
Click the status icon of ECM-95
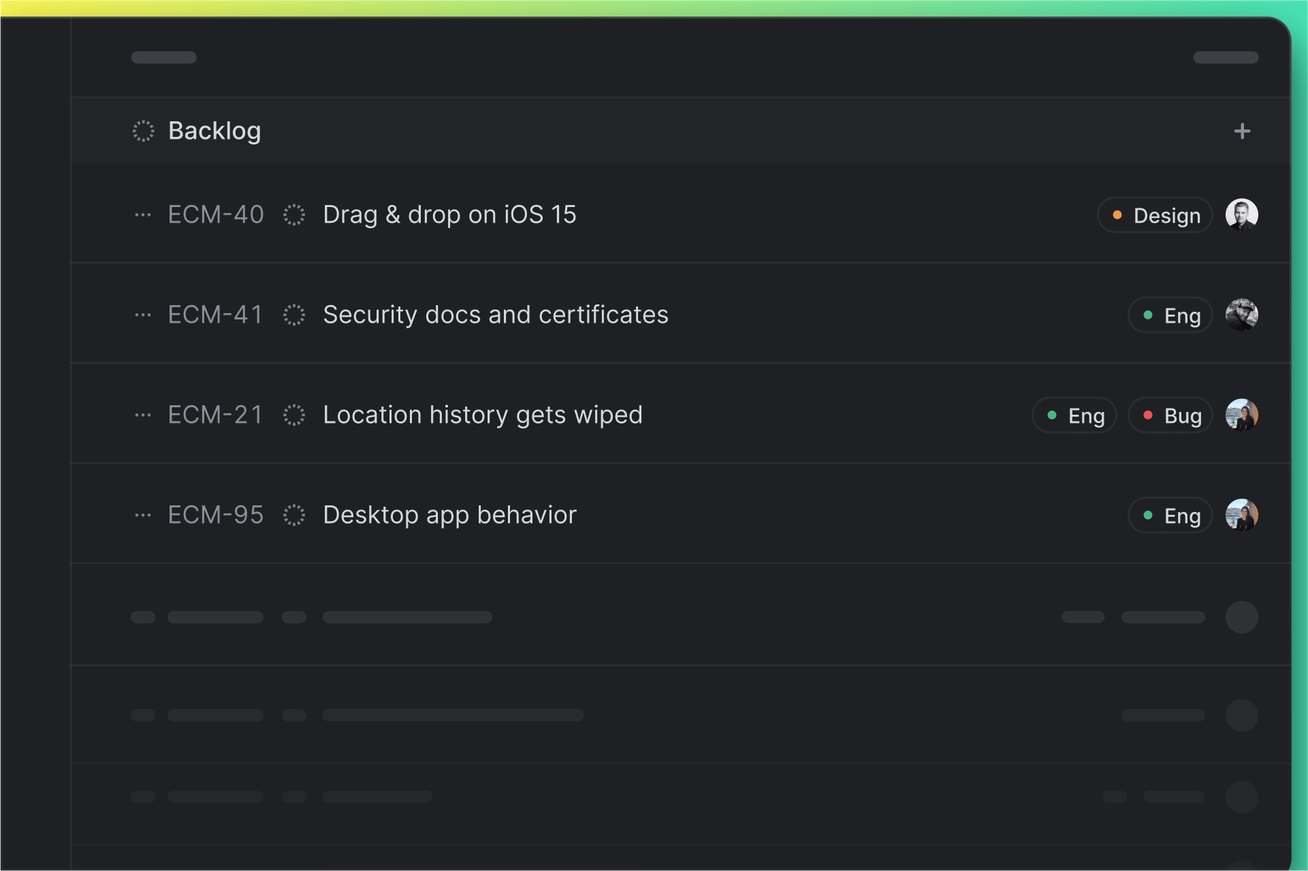[x=294, y=516]
